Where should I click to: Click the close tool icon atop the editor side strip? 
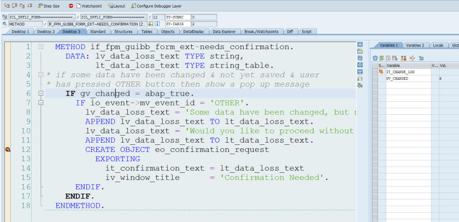coord(360,44)
